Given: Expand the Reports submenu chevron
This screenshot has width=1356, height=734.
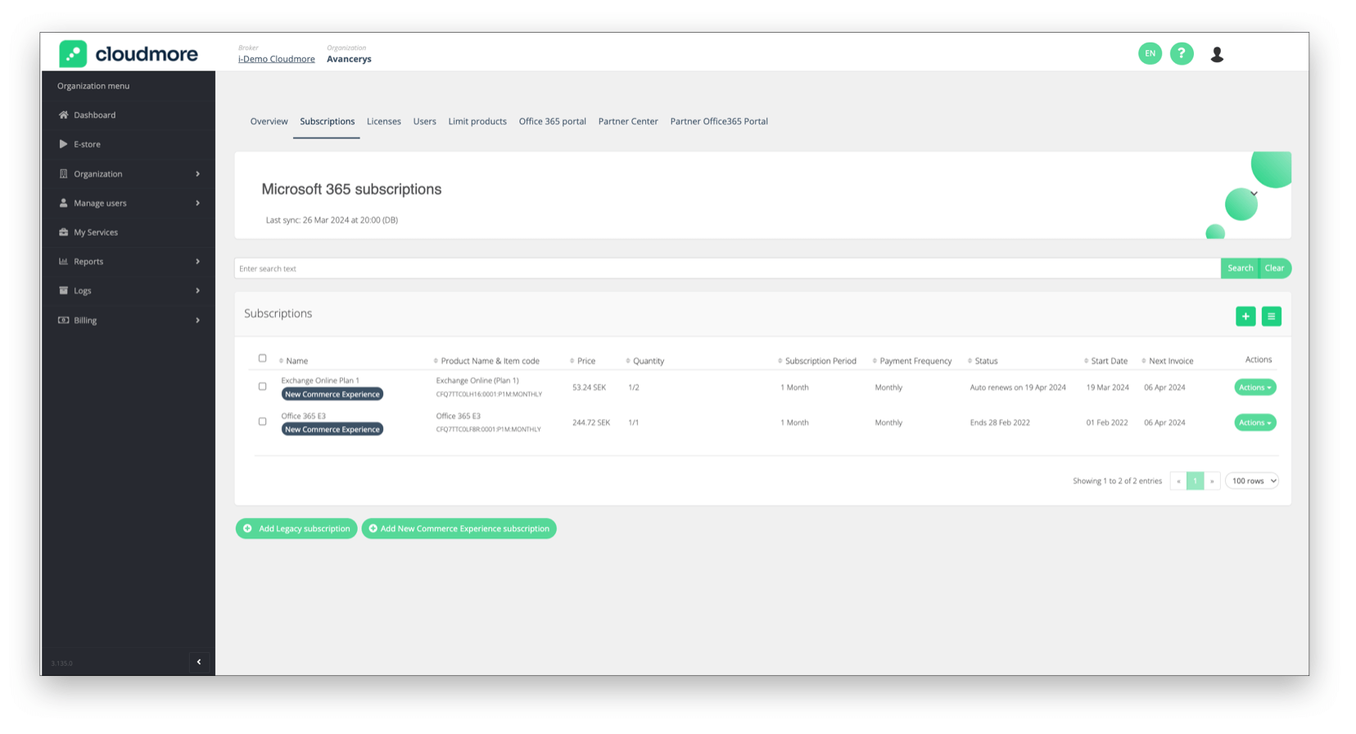Looking at the screenshot, I should click(197, 261).
